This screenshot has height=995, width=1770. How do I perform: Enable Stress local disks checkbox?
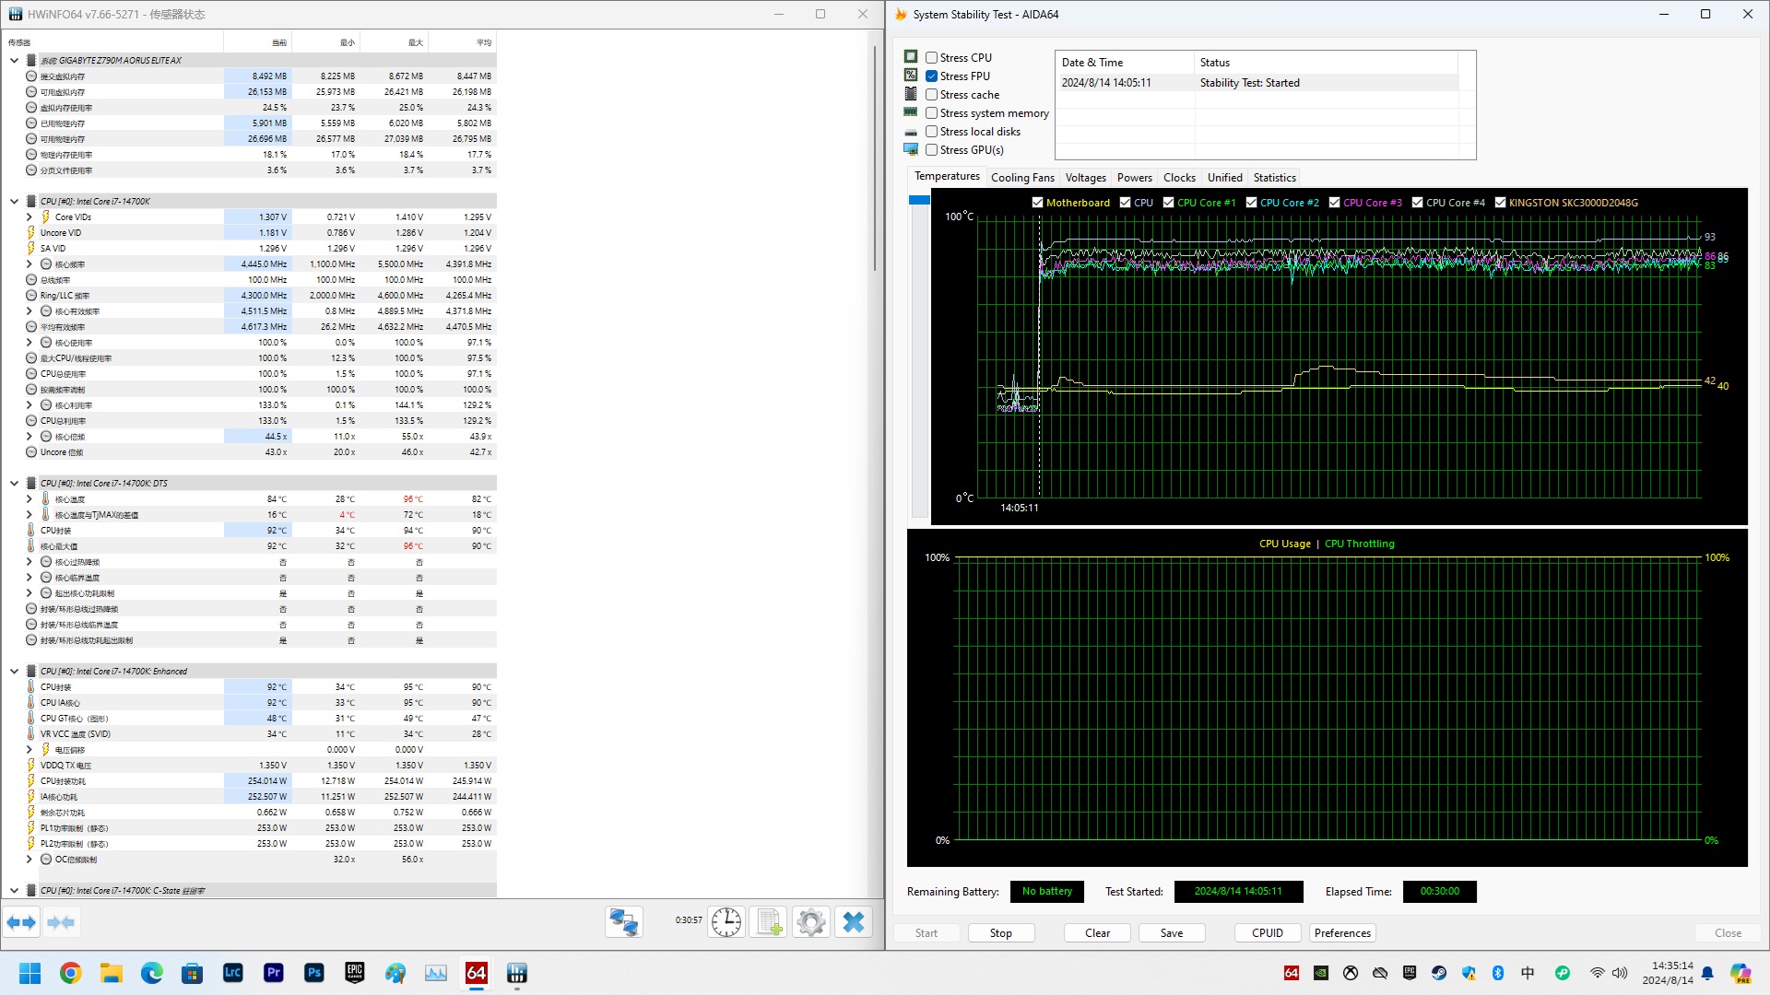pos(932,131)
